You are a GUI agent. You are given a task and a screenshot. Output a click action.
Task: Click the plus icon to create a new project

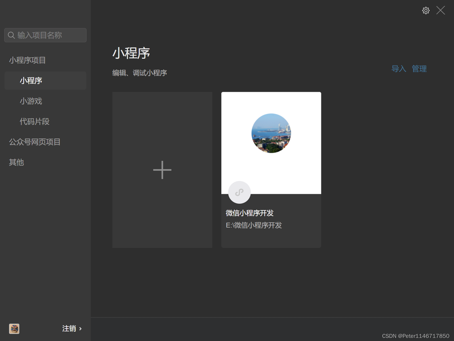[x=162, y=170]
